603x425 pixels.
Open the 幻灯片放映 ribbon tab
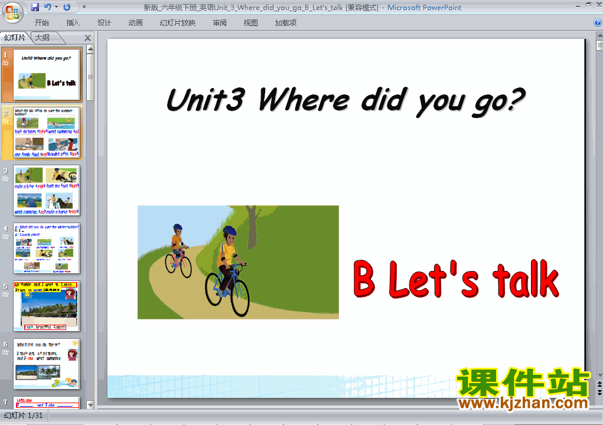(178, 22)
